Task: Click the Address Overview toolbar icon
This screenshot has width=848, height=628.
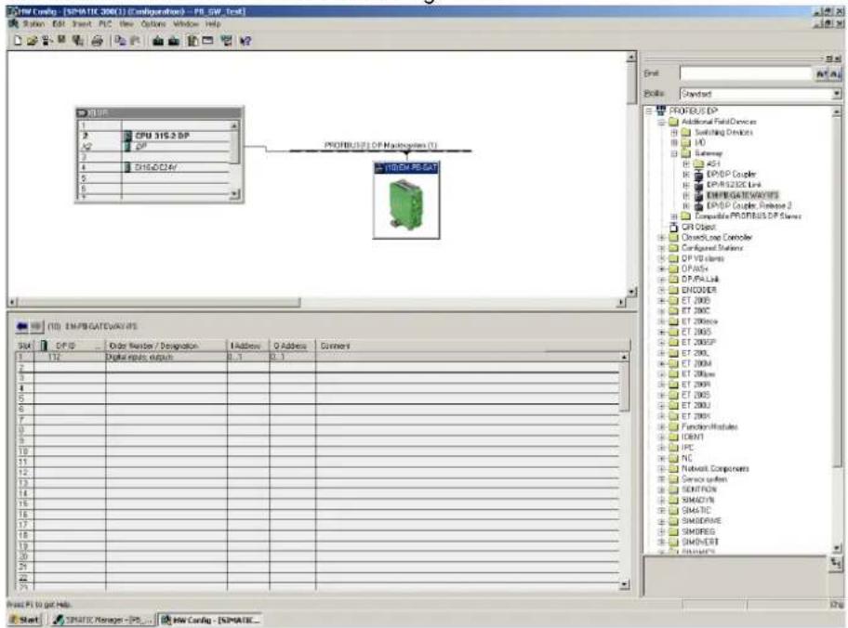Action: pos(207,41)
